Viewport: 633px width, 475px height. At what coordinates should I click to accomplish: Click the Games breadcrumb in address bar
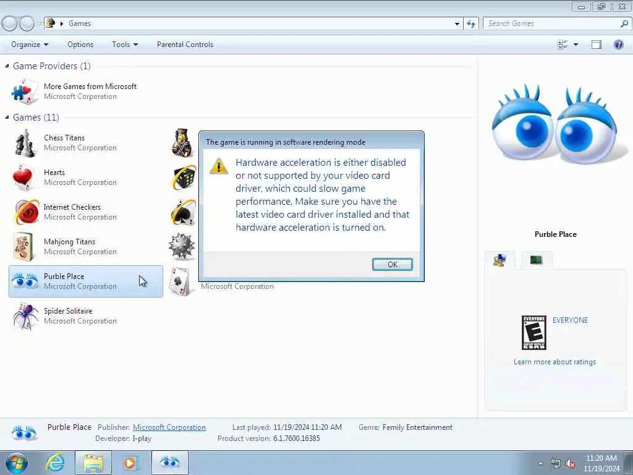point(80,24)
